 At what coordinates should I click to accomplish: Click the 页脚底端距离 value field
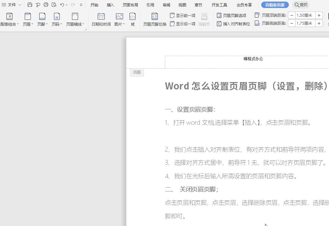(x=305, y=23)
